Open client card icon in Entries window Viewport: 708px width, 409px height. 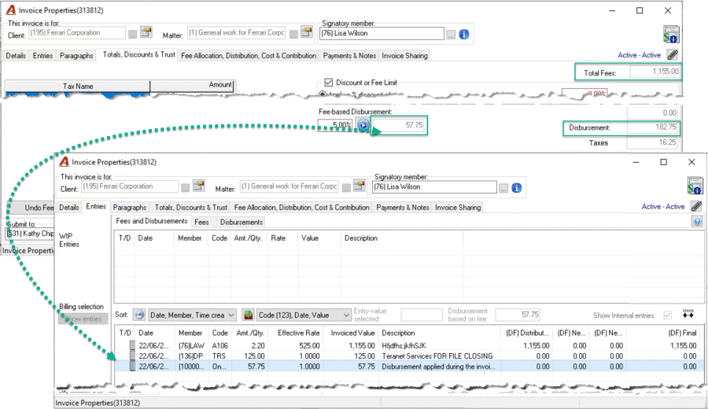coord(199,186)
